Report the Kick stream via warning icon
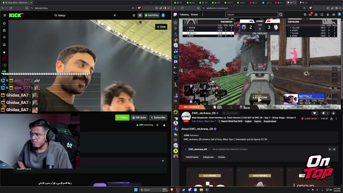343x193 pixels. coord(164,125)
